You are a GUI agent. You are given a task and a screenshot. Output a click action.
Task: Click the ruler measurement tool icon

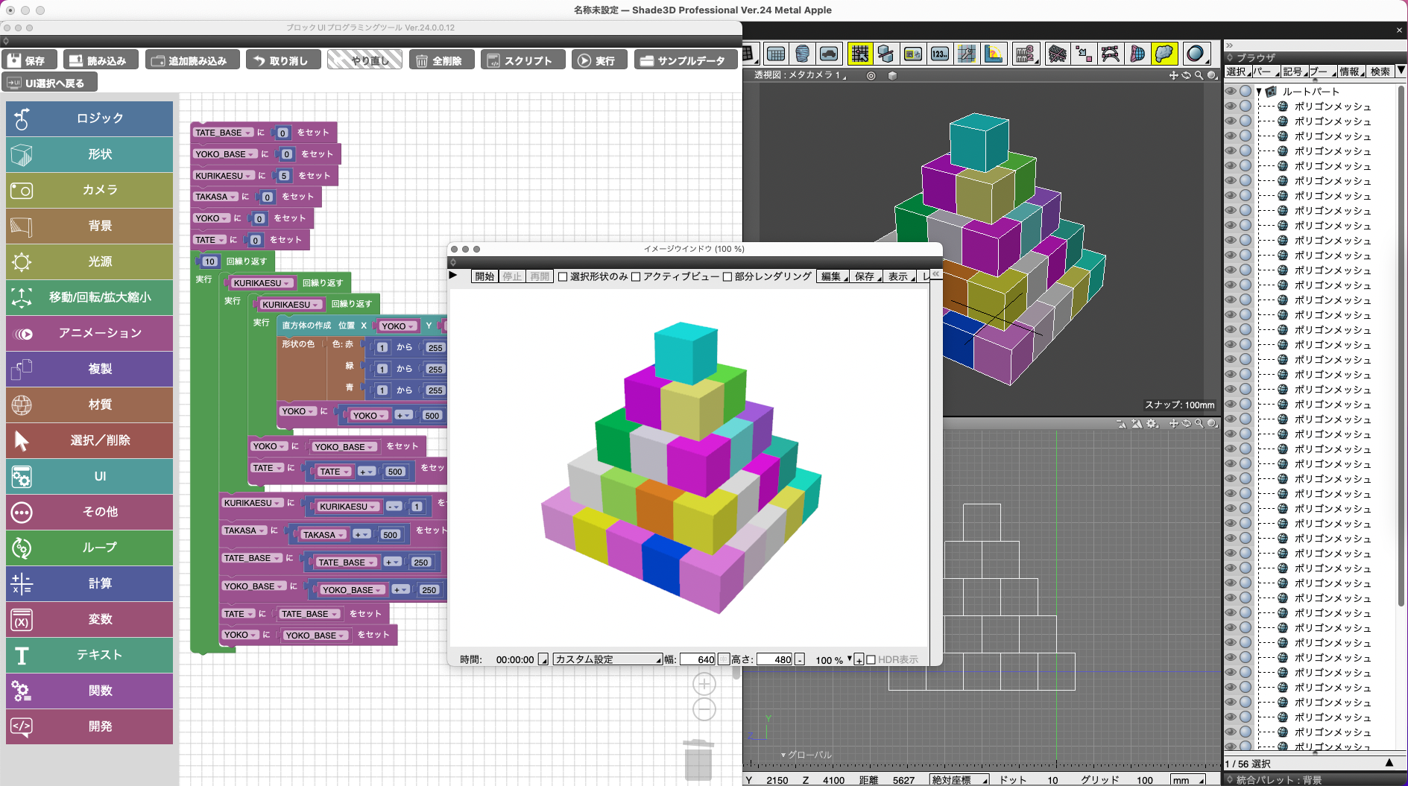click(994, 54)
